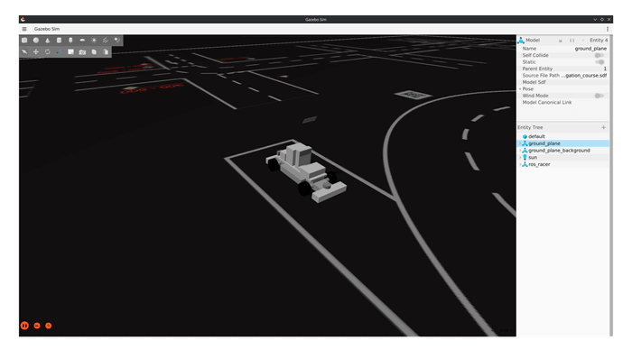Viewport: 632px width, 359px height.
Task: Activate the translate mode tool
Action: click(x=36, y=52)
